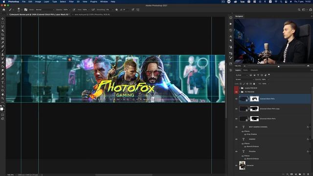
Task: Select the Zoom tool in the toolbar
Action: click(x=2, y=98)
